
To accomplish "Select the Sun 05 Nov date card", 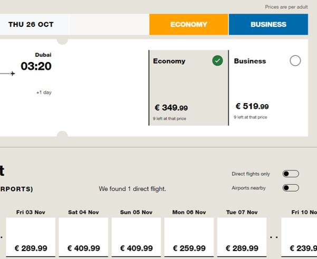I will pyautogui.click(x=136, y=237).
